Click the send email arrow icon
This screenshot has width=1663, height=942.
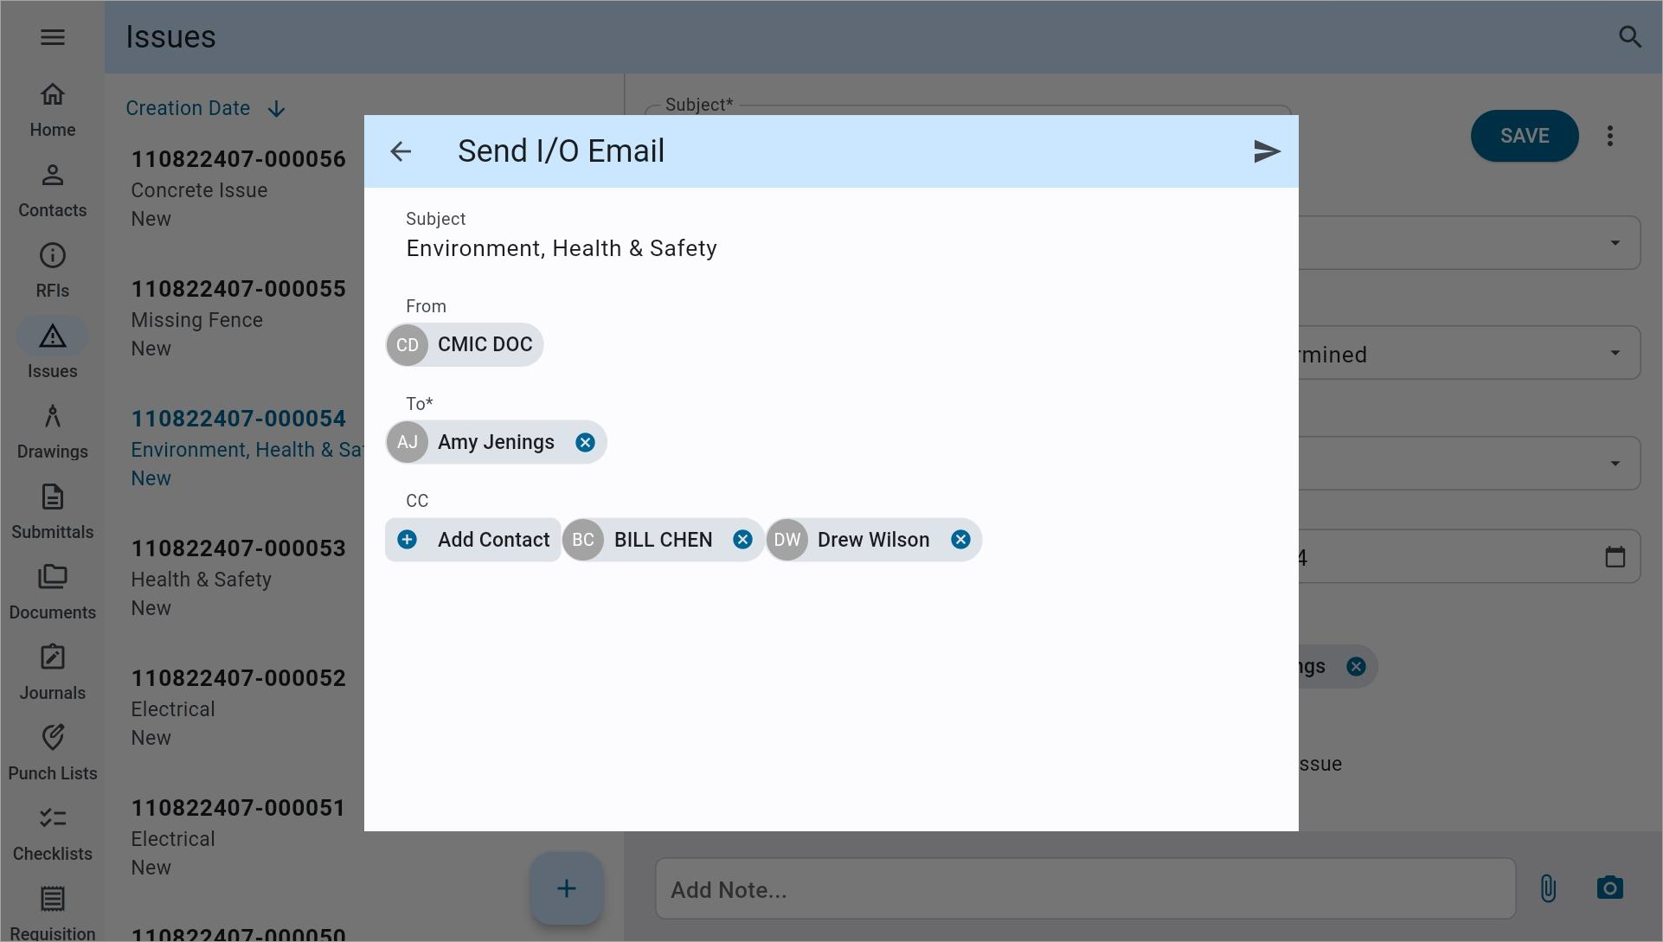[x=1266, y=151]
